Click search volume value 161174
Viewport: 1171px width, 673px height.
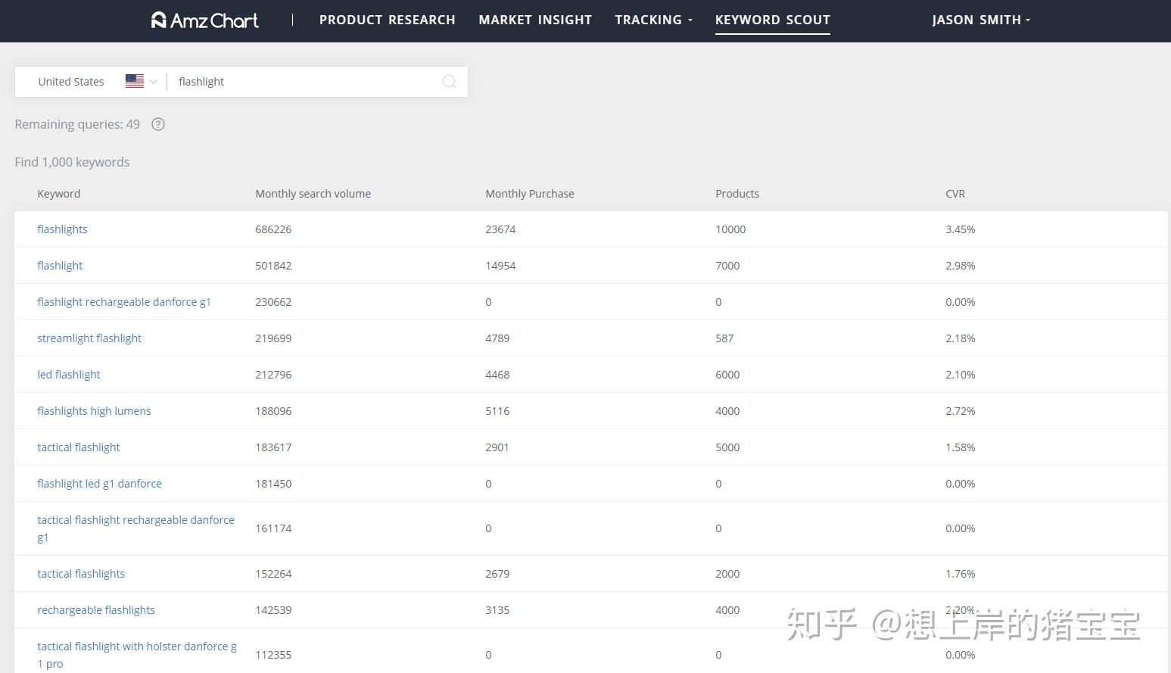coord(273,528)
